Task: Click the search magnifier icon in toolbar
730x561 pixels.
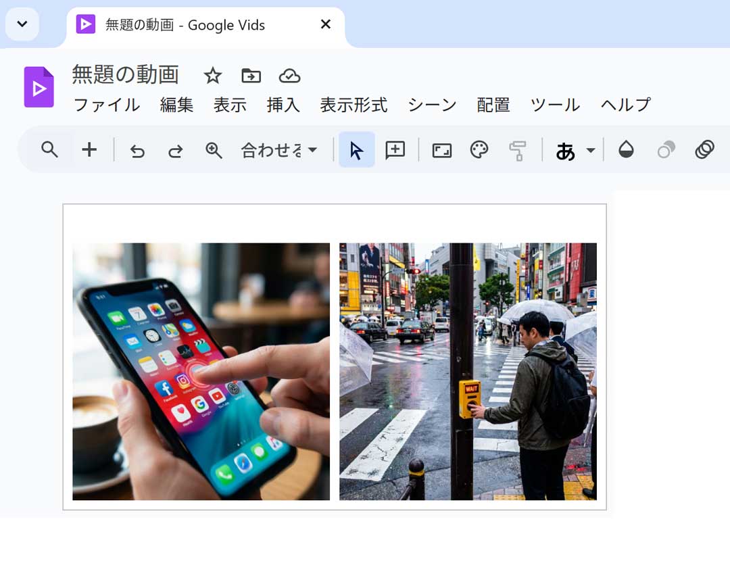Action: (49, 149)
